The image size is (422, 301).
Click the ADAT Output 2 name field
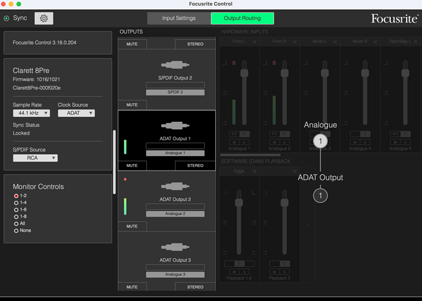point(175,207)
